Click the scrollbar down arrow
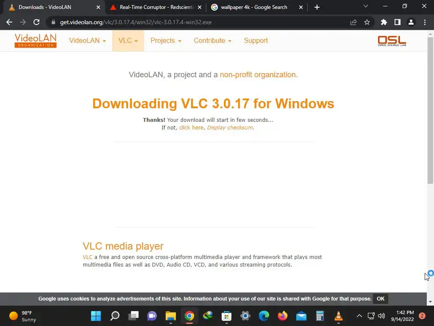The height and width of the screenshot is (326, 434). click(430, 302)
